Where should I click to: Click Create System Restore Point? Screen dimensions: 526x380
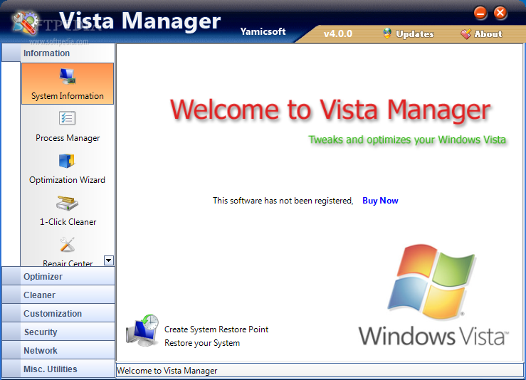[x=216, y=329]
